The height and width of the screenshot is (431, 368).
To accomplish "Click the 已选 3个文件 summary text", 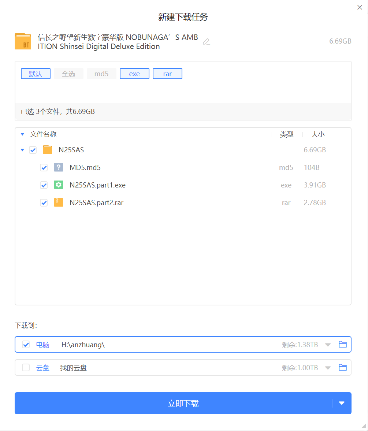I will click(58, 112).
